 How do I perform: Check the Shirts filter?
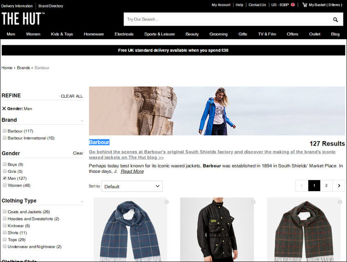pyautogui.click(x=4, y=233)
